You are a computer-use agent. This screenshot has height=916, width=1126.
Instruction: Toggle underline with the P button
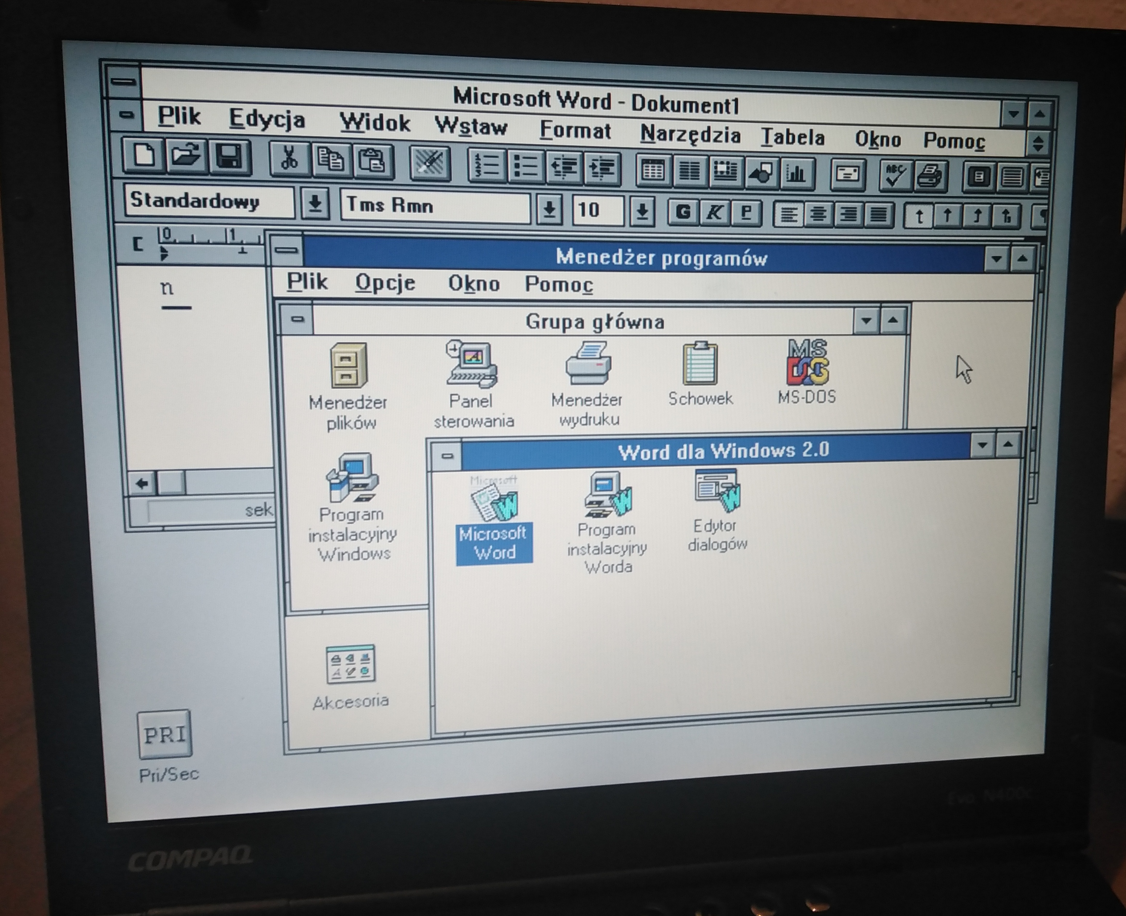746,213
